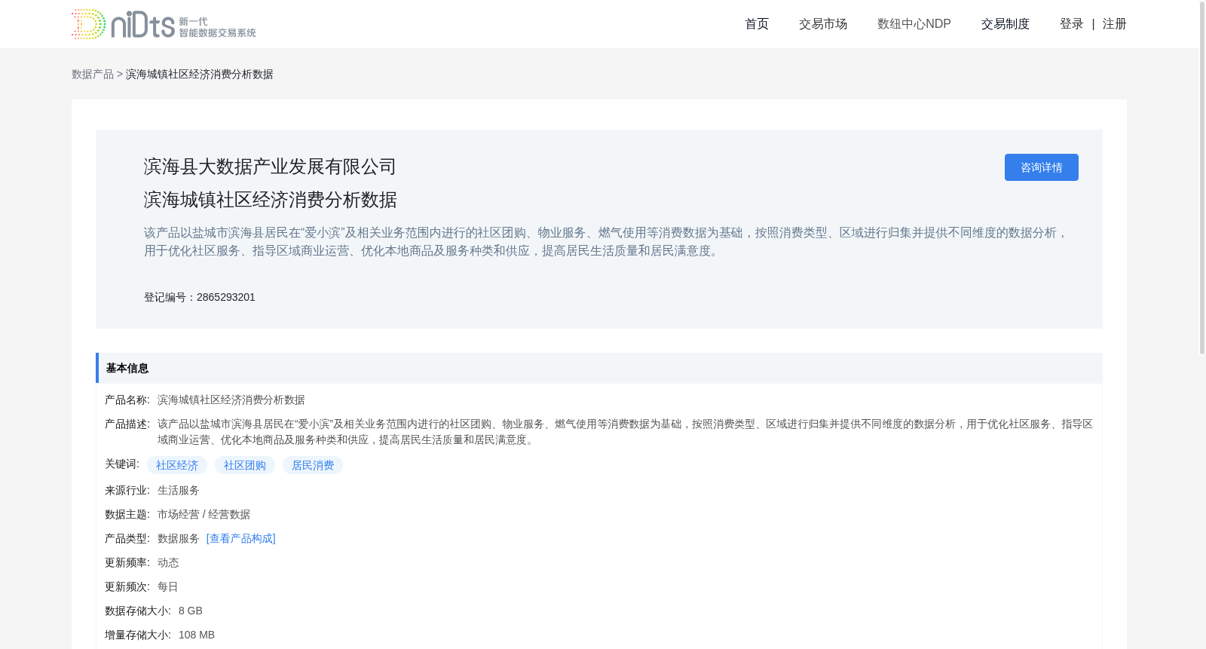The height and width of the screenshot is (649, 1206).
Task: Click the 生活服务 industry value
Action: point(178,490)
